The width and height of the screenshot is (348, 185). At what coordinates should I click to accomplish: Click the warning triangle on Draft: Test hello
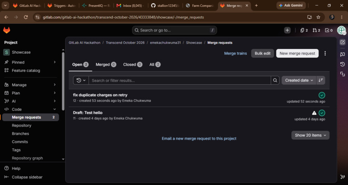pos(314,113)
